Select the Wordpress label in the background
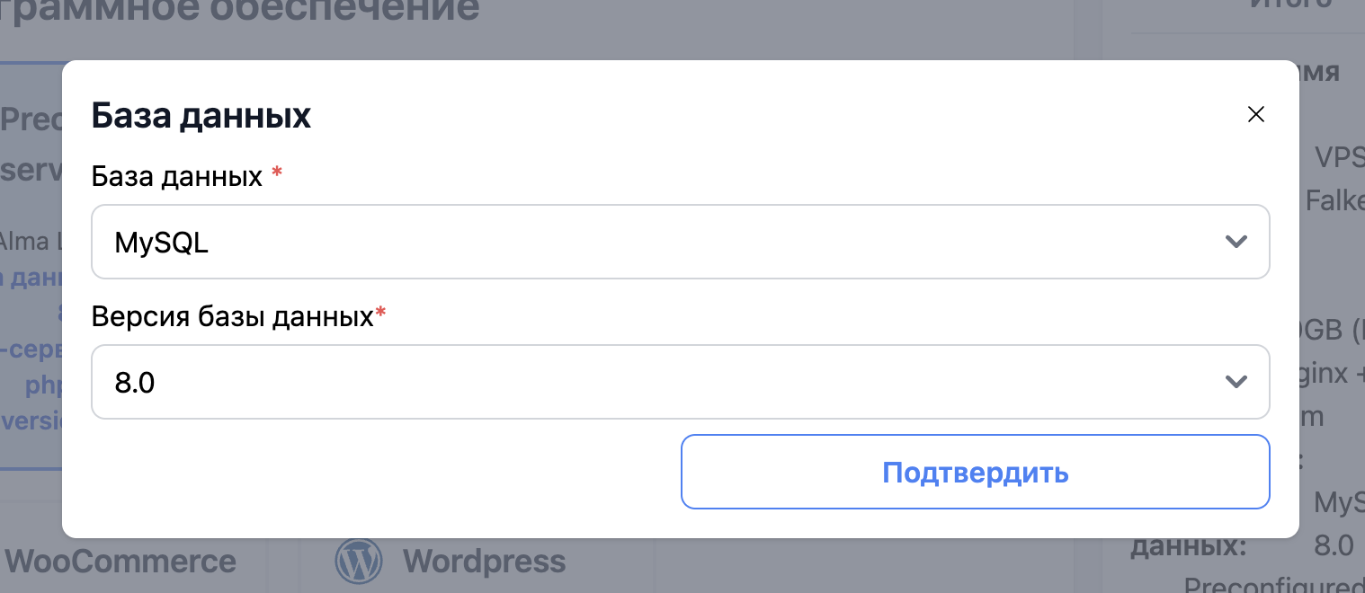The width and height of the screenshot is (1365, 593). [484, 562]
